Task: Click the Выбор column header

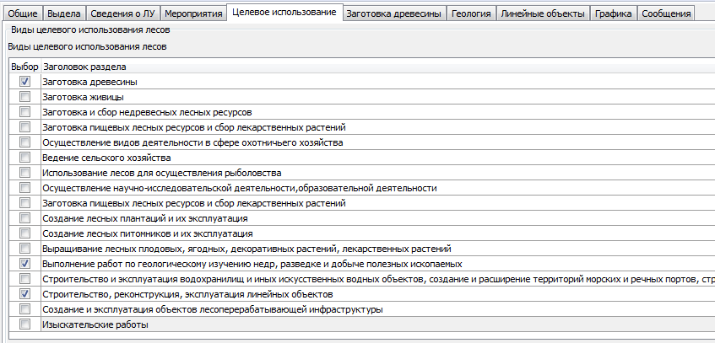Action: 24,67
